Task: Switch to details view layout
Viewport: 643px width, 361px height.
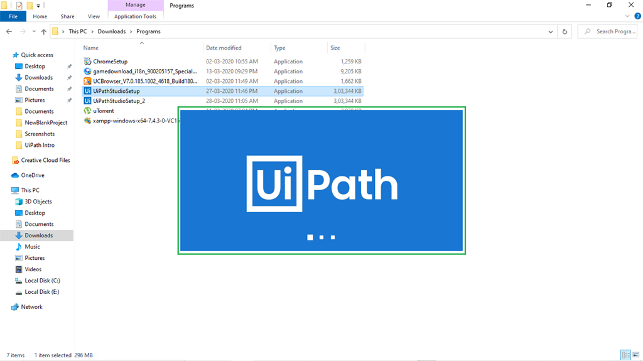Action: 626,355
